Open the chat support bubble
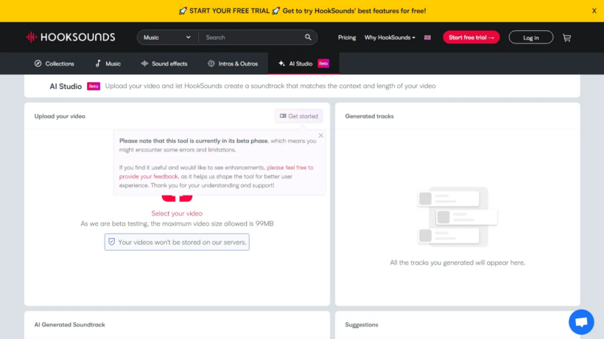604x339 pixels. (581, 321)
